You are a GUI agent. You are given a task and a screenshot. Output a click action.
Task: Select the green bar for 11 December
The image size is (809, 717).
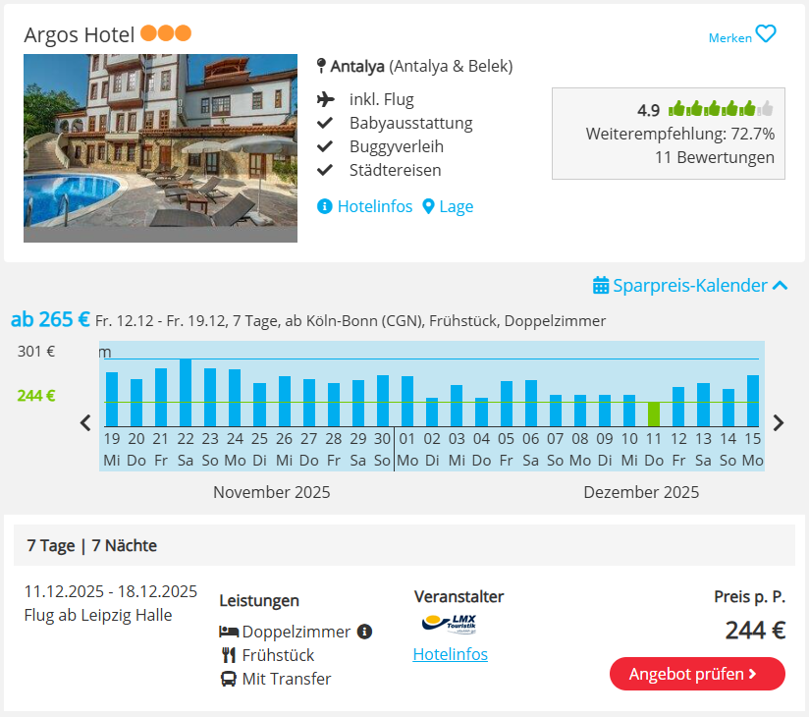(654, 414)
